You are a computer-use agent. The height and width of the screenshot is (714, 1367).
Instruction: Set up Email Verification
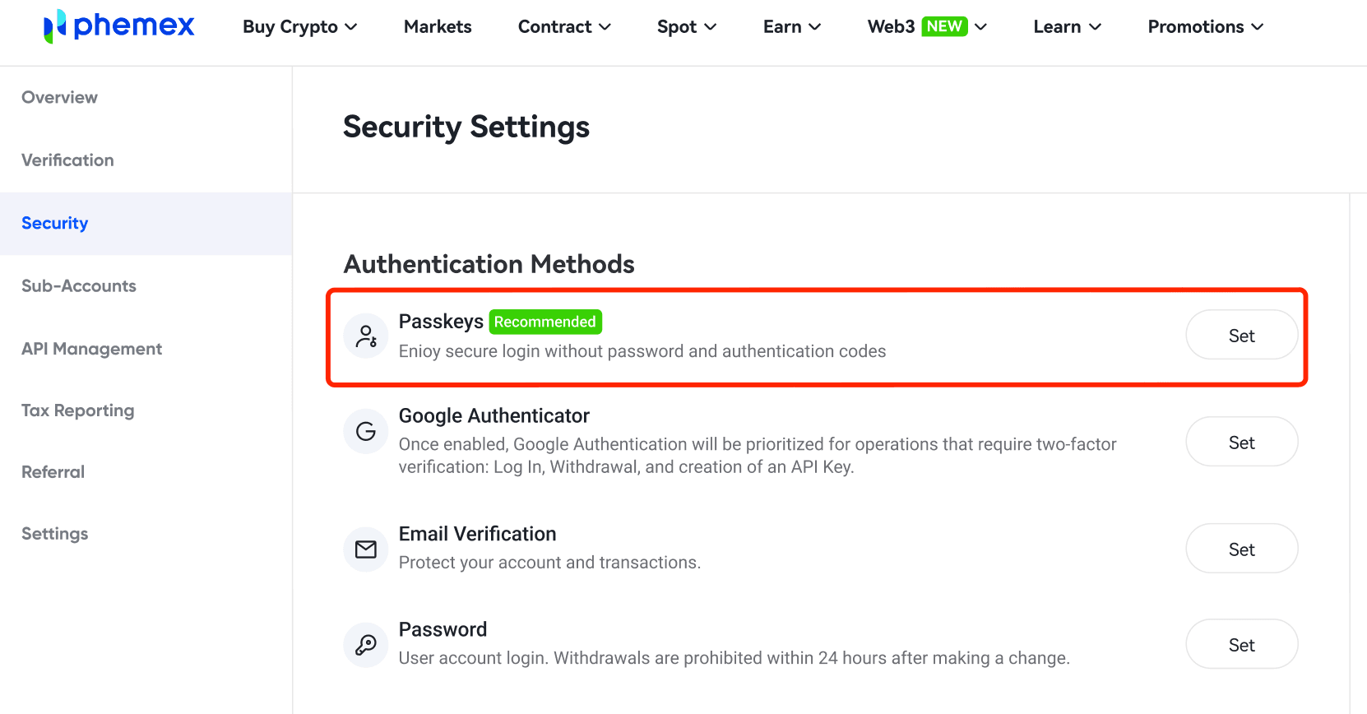point(1241,549)
